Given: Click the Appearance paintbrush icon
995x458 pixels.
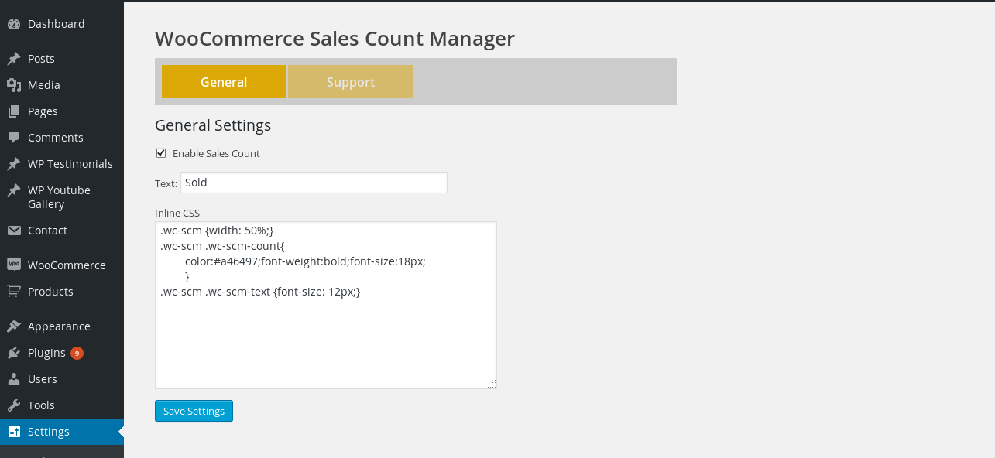Looking at the screenshot, I should [x=14, y=326].
